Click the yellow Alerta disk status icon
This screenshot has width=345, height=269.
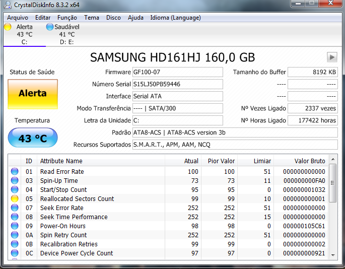pyautogui.click(x=8, y=27)
